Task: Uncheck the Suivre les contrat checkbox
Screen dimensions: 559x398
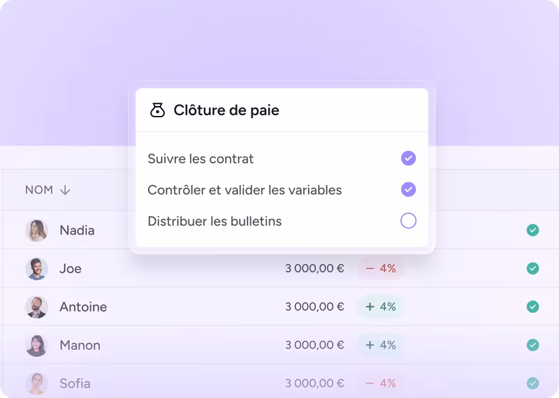Action: point(408,159)
